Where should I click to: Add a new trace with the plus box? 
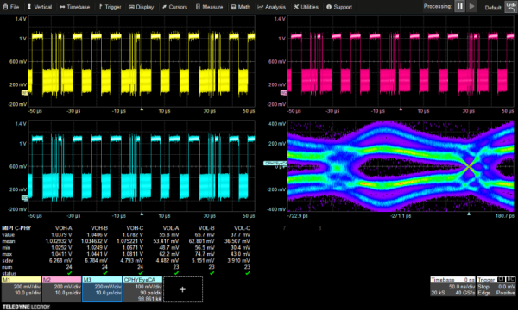tap(183, 289)
